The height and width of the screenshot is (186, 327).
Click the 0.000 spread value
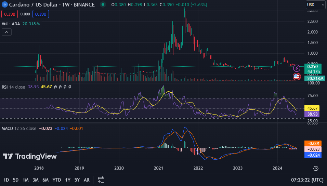(x=25, y=14)
